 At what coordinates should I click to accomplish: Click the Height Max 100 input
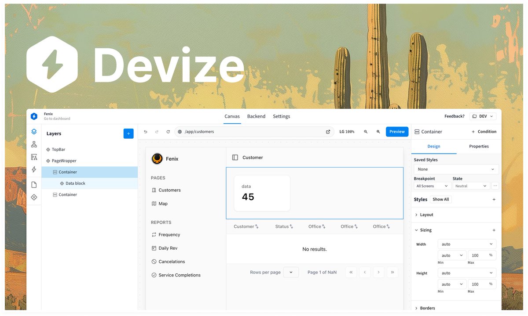click(482, 284)
